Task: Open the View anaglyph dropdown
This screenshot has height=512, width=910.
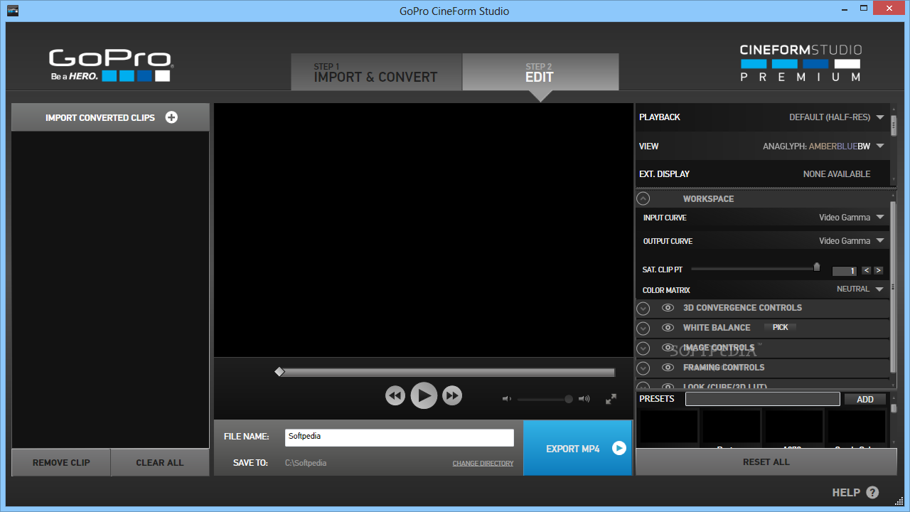Action: [x=880, y=146]
